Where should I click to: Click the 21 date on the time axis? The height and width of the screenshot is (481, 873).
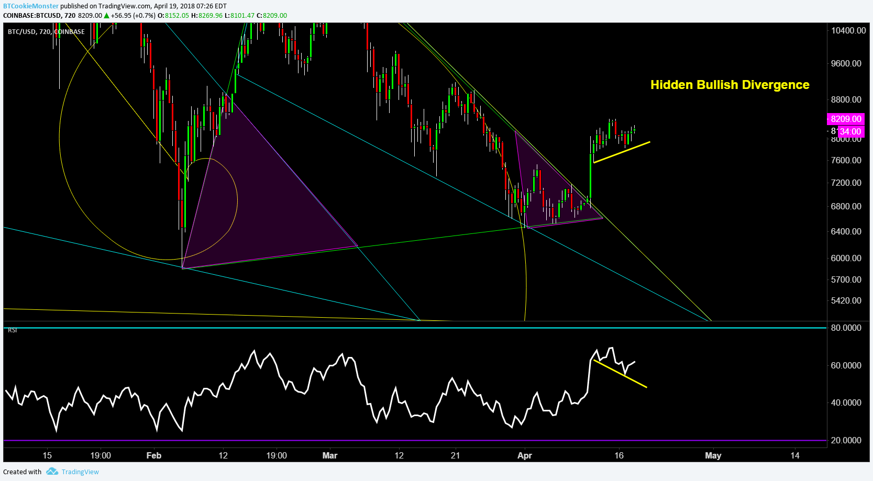pos(456,455)
